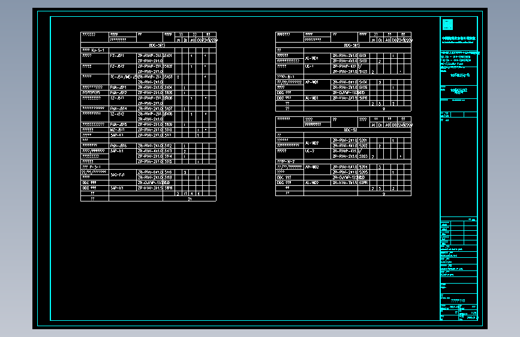
Task: Click the ZR-RVV-6x1.0 cable cell in left table
Action: tap(150, 173)
